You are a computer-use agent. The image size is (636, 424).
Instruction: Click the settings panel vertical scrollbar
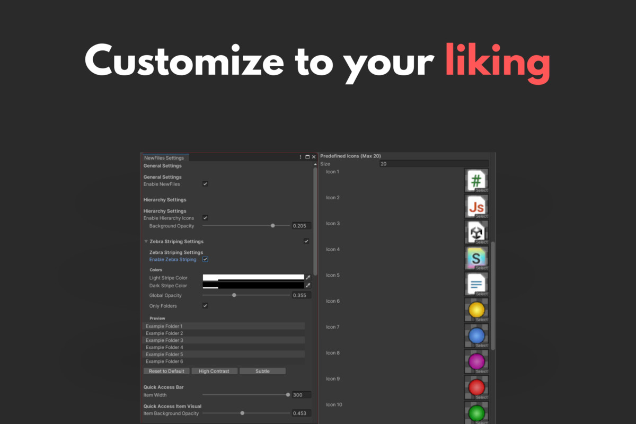click(x=315, y=221)
